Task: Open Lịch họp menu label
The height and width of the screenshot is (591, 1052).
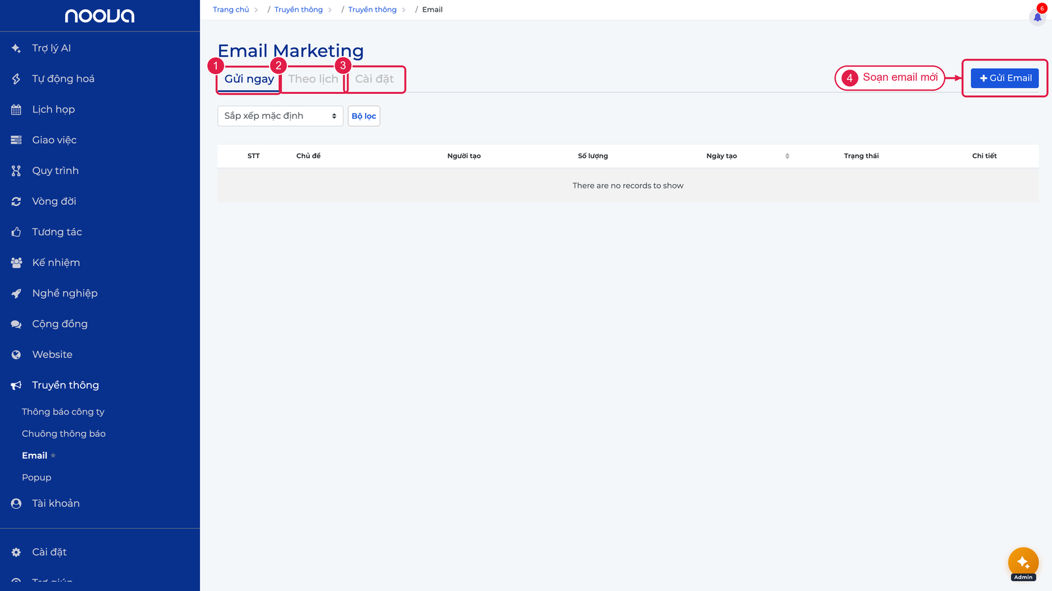Action: point(53,110)
